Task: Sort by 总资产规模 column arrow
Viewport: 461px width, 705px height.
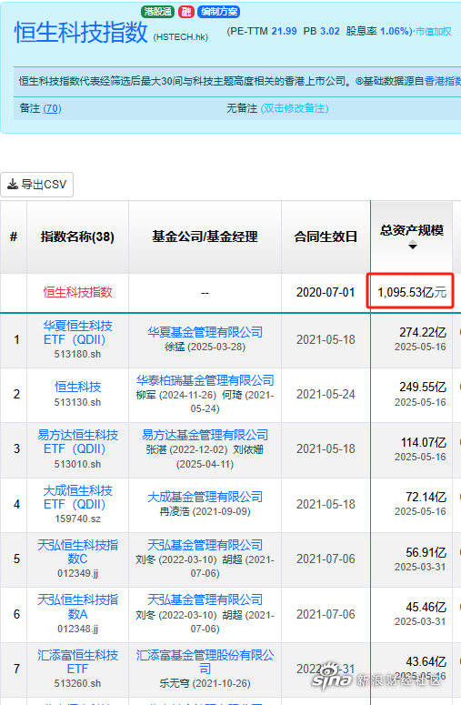Action: click(x=413, y=246)
